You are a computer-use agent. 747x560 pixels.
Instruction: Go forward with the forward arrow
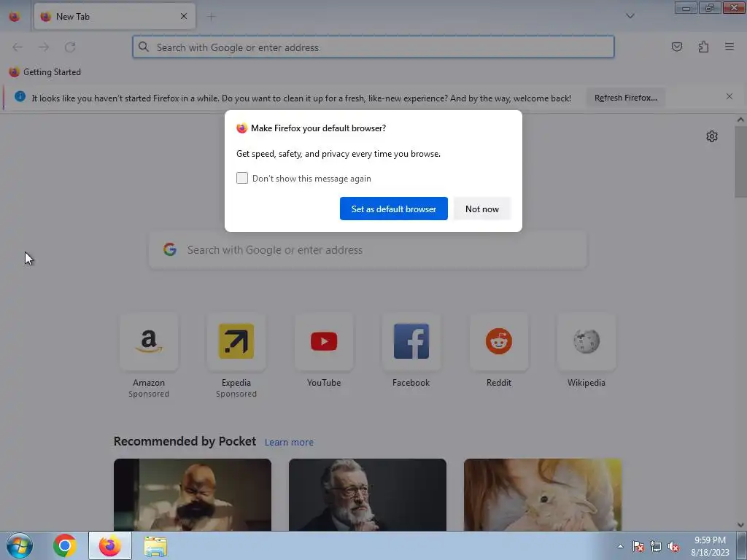coord(44,47)
